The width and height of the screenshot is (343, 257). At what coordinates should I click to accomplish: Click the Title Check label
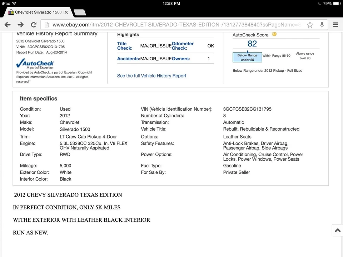click(x=125, y=46)
